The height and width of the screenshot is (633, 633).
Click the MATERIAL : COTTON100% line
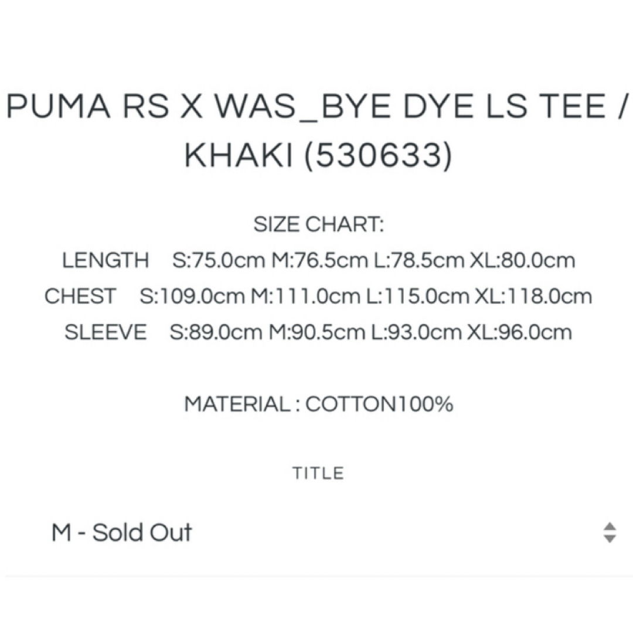(318, 404)
